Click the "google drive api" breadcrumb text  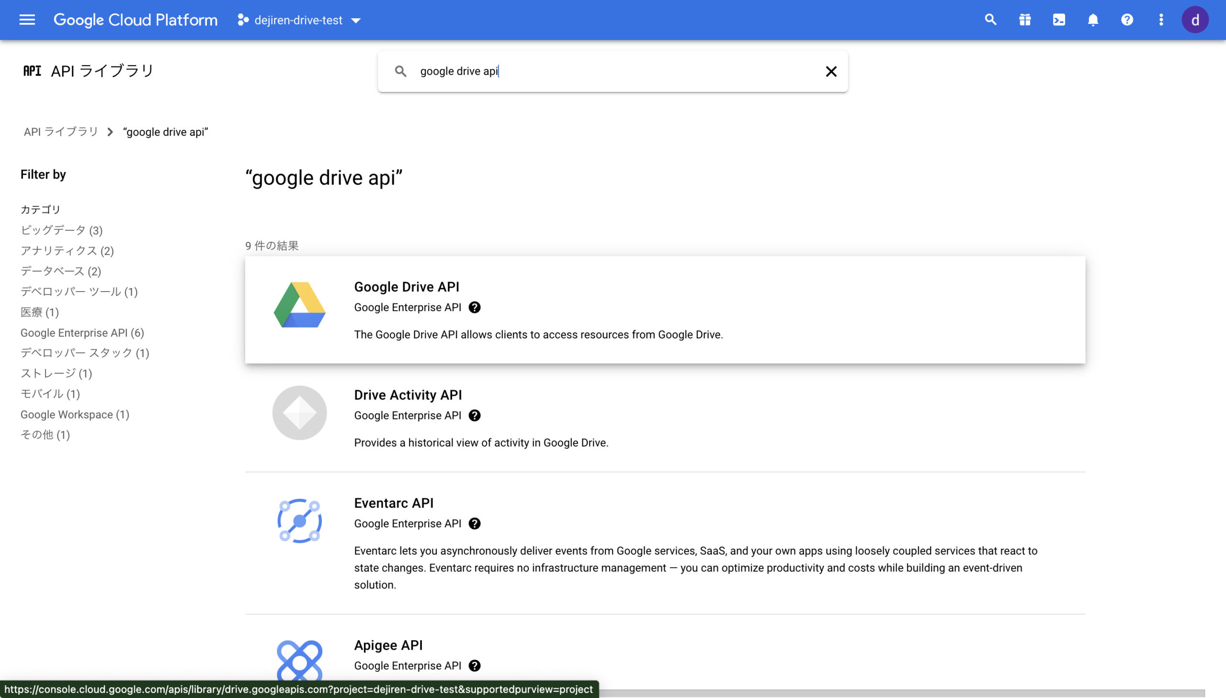pyautogui.click(x=165, y=132)
